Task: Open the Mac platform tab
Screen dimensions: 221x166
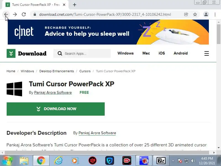Action: [x=146, y=53]
